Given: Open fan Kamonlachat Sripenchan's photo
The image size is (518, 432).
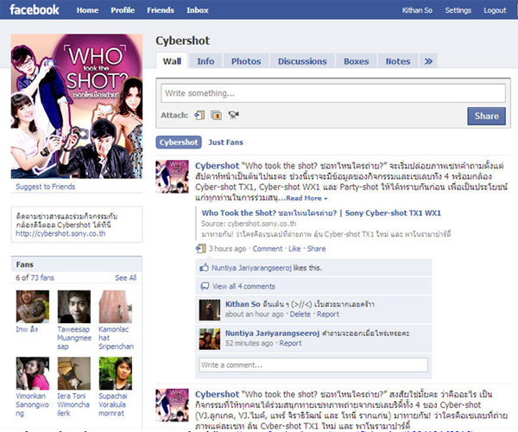Looking at the screenshot, I should [x=116, y=307].
